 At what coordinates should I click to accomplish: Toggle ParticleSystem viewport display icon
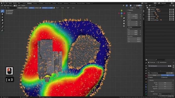pyautogui.click(x=169, y=66)
